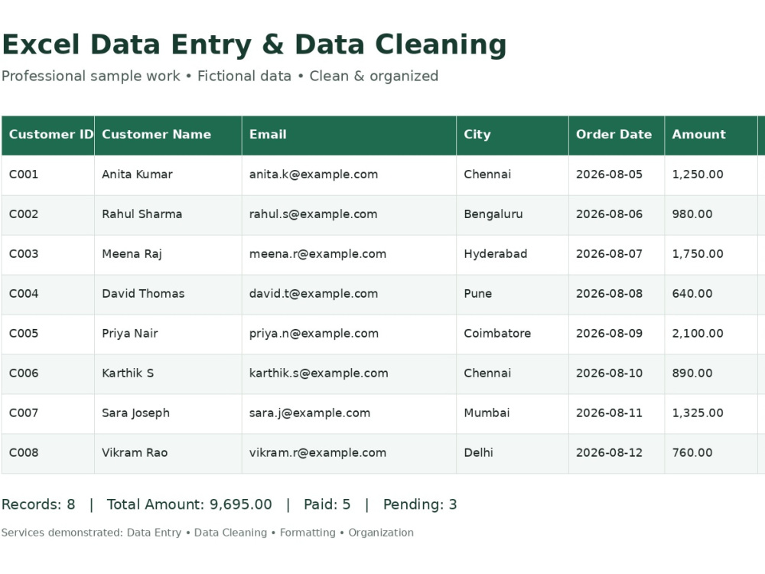The image size is (765, 574).
Task: Select the City column header
Action: (513, 135)
